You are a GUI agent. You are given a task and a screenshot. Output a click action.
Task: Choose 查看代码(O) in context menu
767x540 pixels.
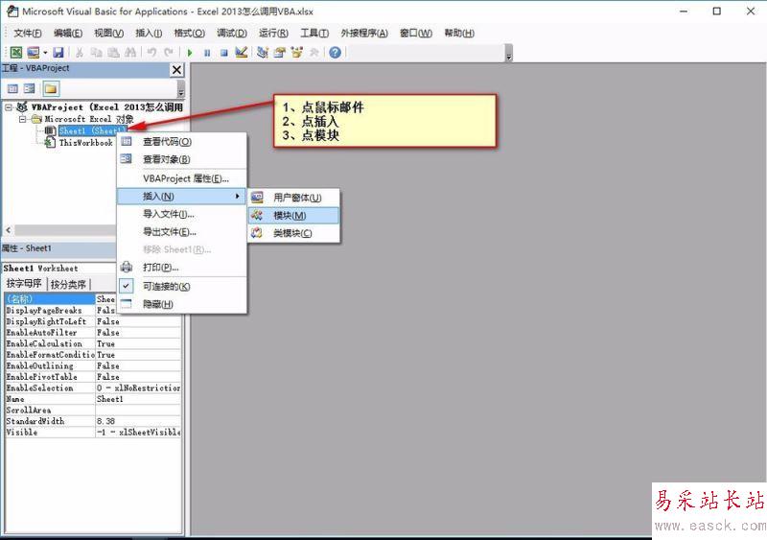[x=181, y=142]
